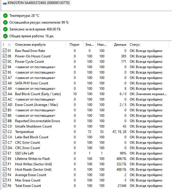Click the data value 385
The width and height of the screenshot is (172, 190).
pos(124,56)
